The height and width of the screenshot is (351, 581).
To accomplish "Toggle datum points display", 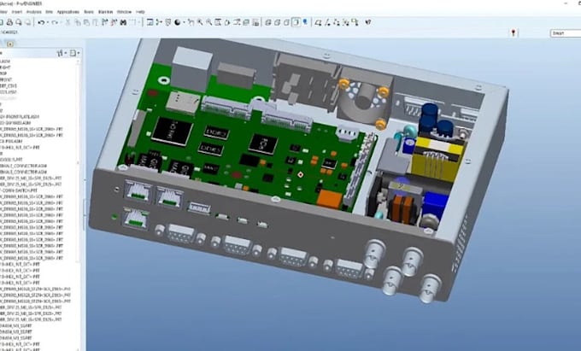I will pyautogui.click(x=337, y=22).
